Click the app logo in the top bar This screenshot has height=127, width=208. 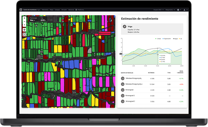click(21, 10)
